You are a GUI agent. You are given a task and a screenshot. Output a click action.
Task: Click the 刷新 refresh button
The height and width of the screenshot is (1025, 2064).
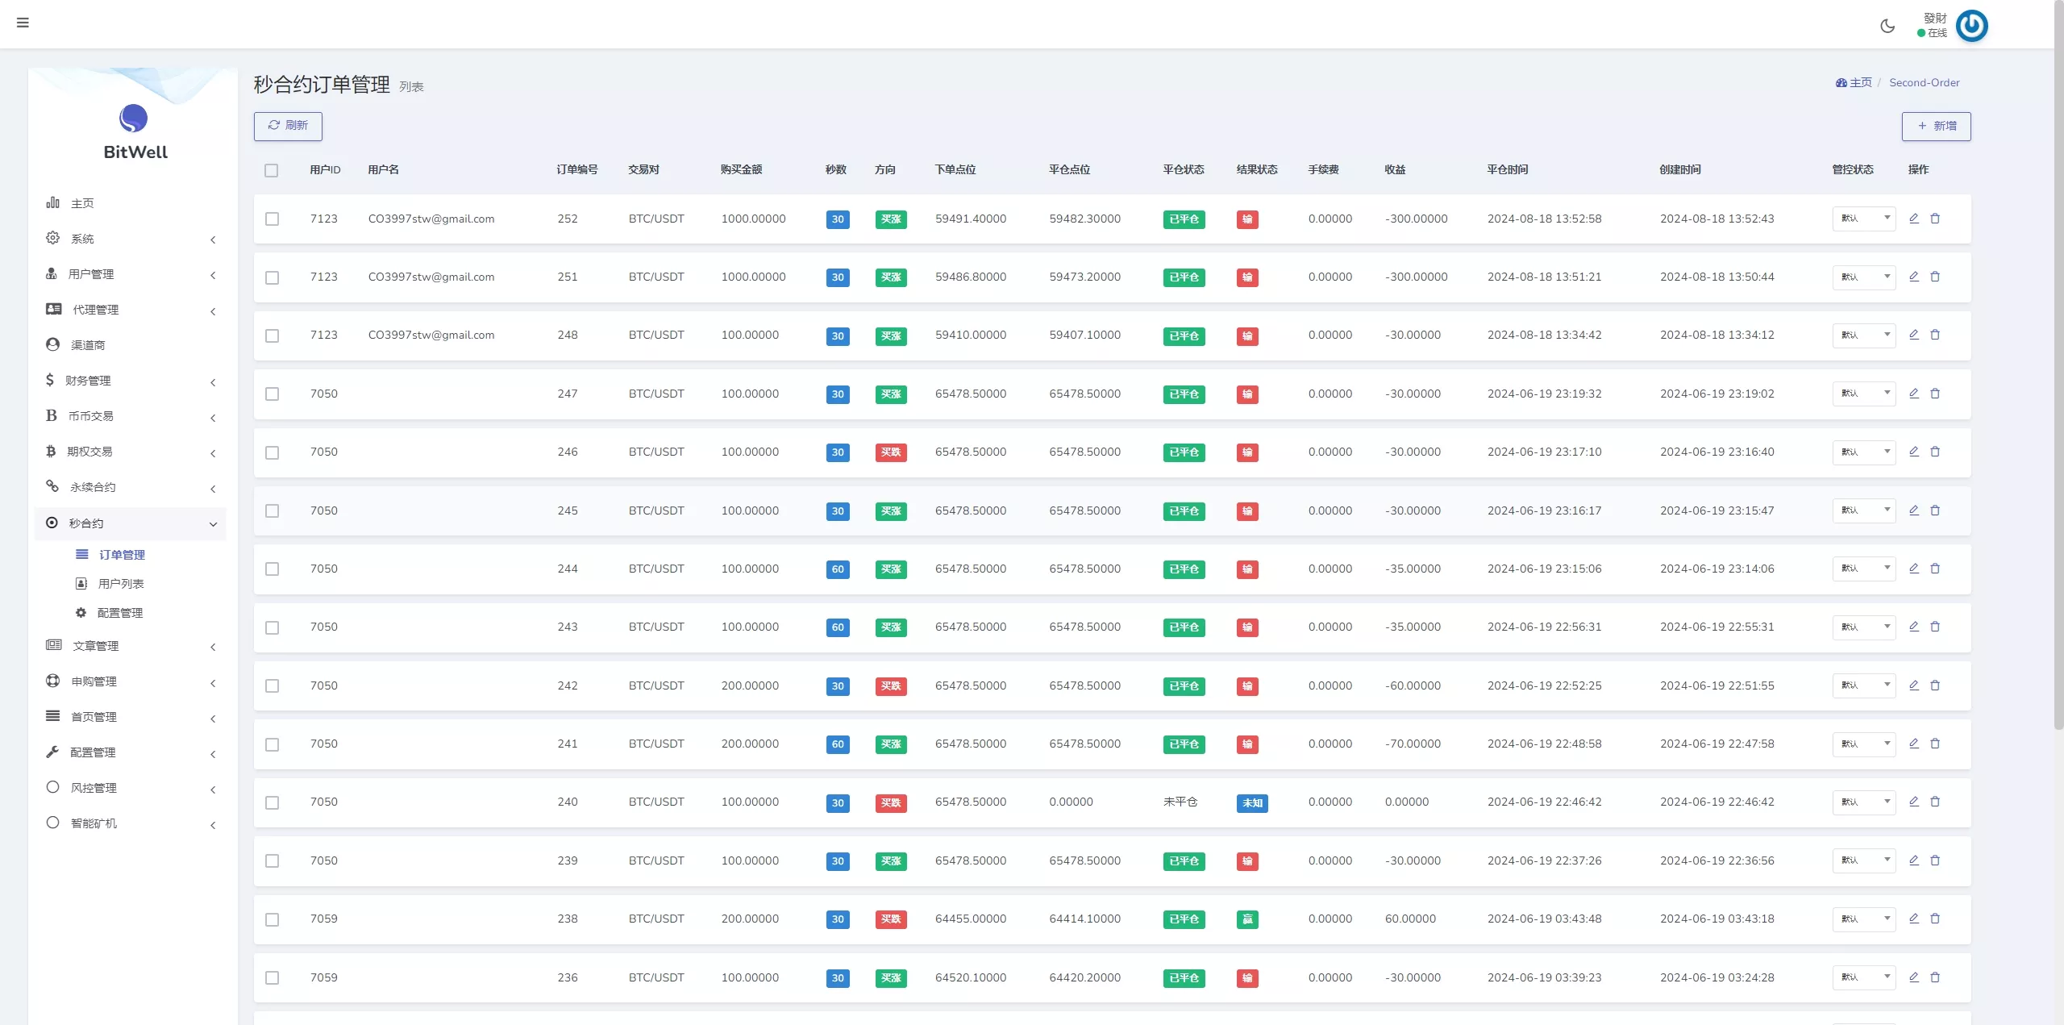point(288,126)
